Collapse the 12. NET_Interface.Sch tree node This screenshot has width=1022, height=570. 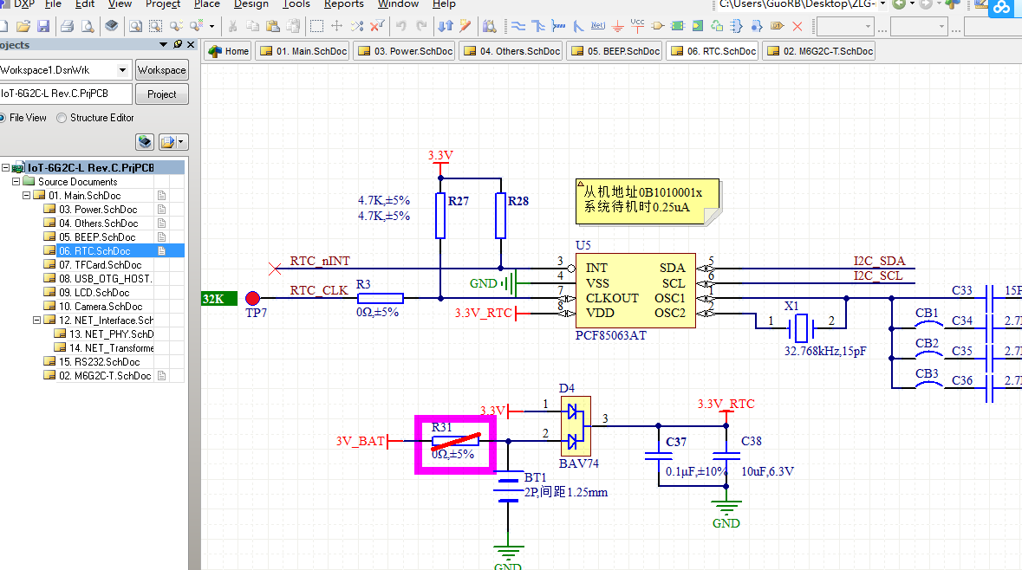point(36,320)
